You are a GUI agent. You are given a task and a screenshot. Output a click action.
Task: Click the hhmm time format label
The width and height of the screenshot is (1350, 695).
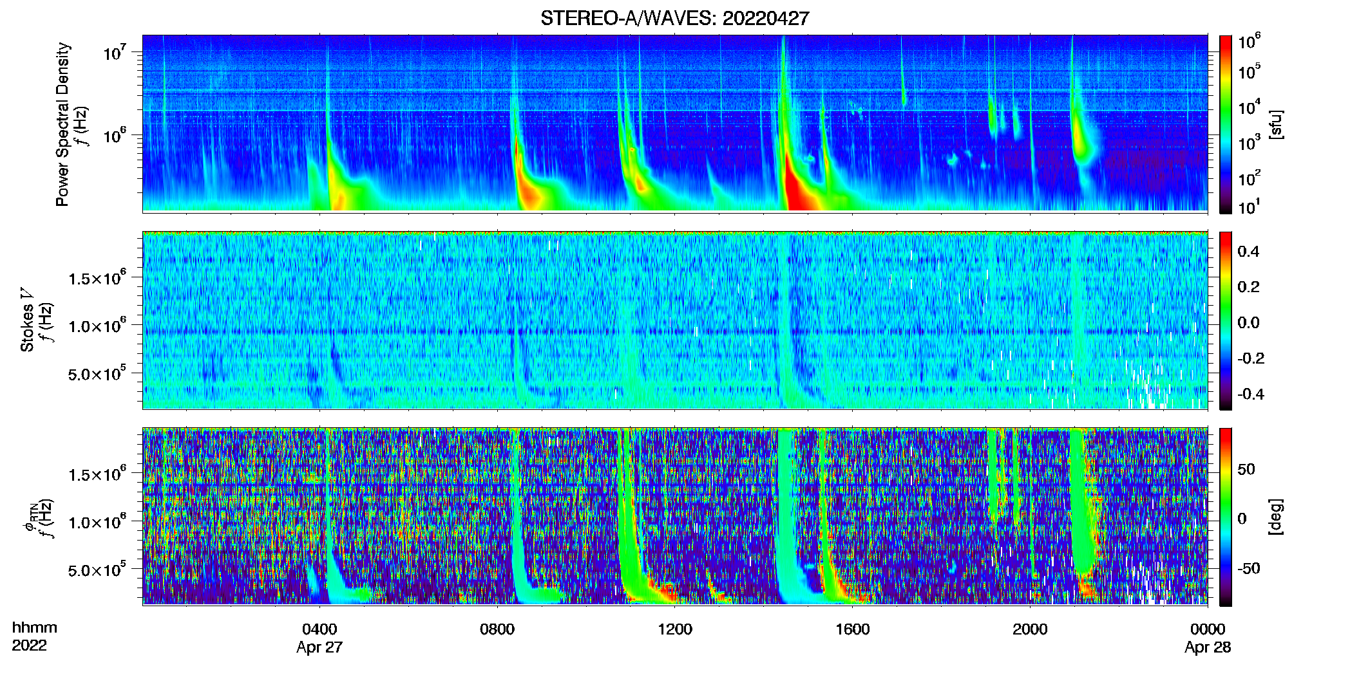[35, 627]
